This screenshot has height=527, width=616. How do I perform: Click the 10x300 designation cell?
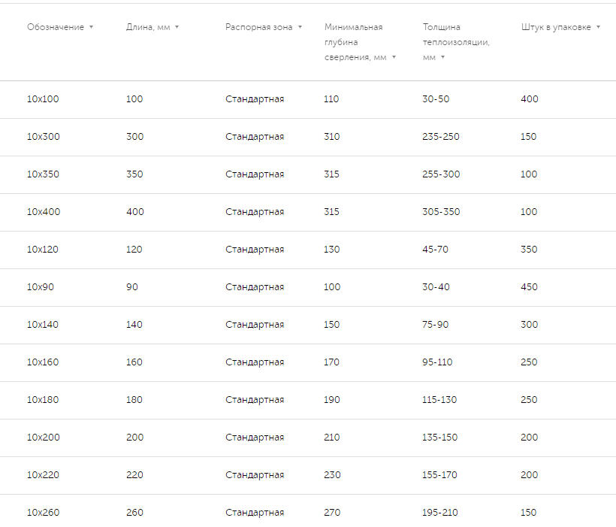pos(43,137)
